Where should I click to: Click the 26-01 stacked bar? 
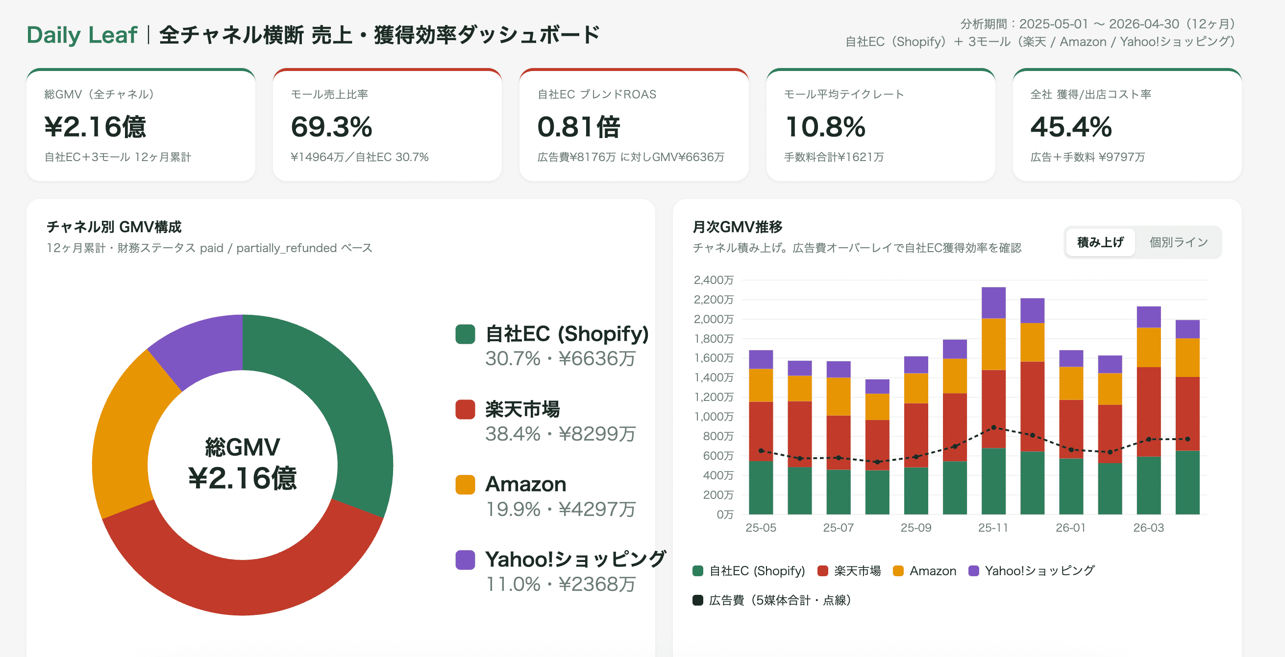pyautogui.click(x=1071, y=432)
